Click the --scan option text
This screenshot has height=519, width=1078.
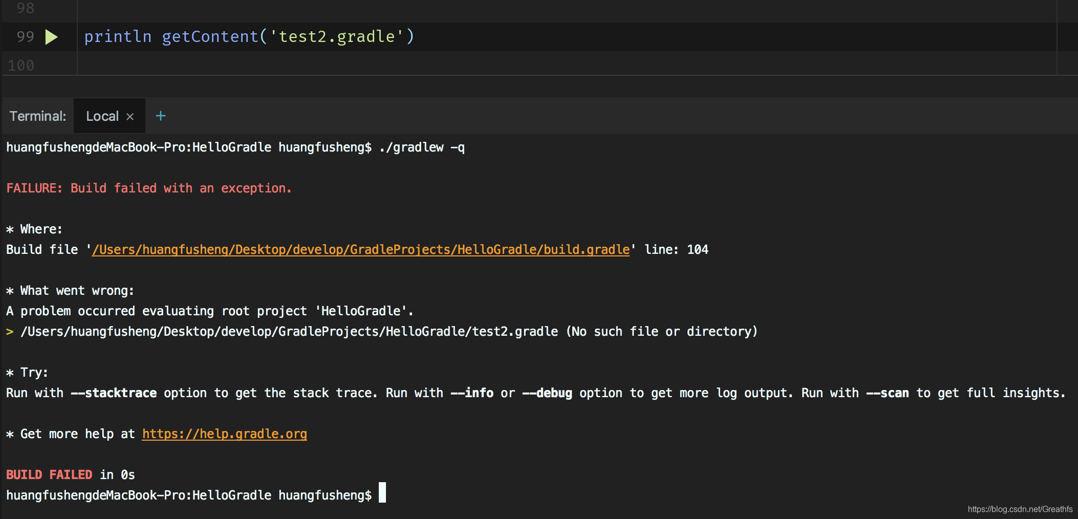click(888, 393)
